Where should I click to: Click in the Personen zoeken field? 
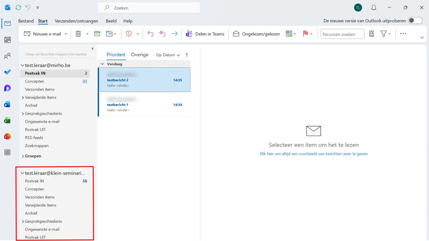tap(342, 34)
